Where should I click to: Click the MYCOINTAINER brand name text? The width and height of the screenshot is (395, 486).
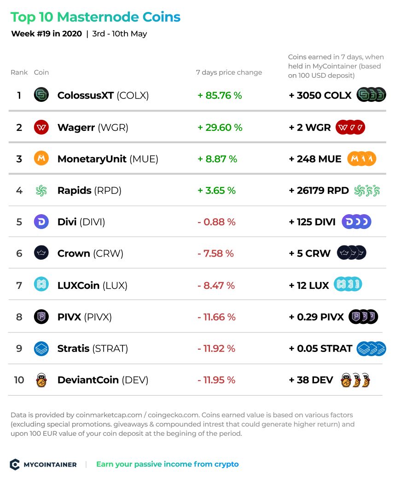(x=50, y=464)
